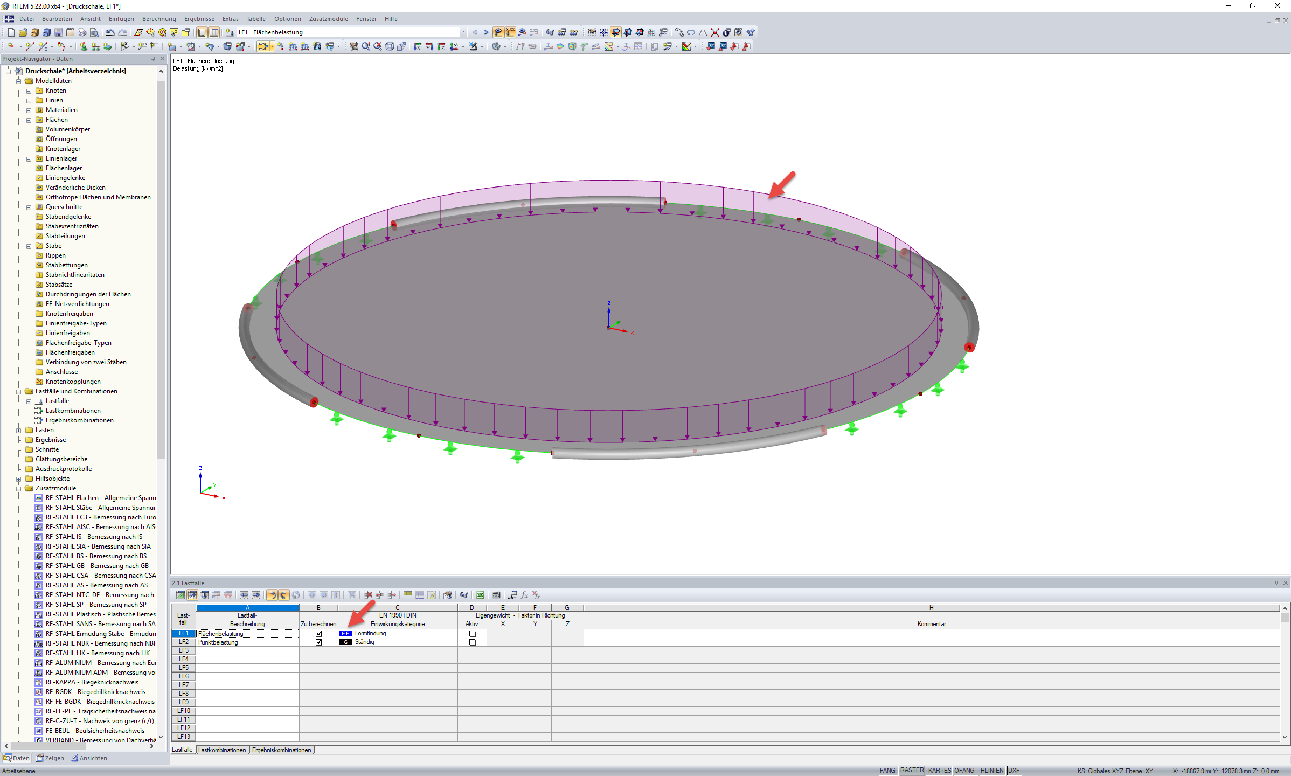Open the LF1 - Flächenbelastung load case dropdown

coord(463,32)
